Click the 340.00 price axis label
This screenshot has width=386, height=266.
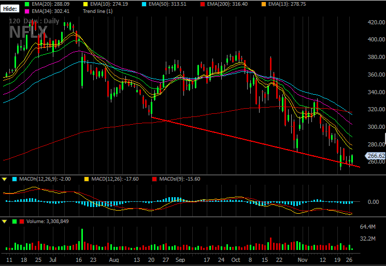coord(376,92)
